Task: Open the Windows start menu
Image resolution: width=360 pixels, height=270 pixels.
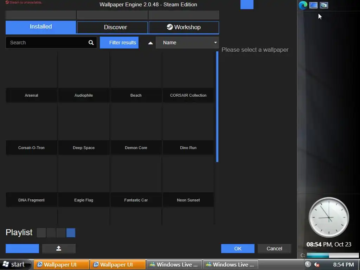Action: pos(15,264)
